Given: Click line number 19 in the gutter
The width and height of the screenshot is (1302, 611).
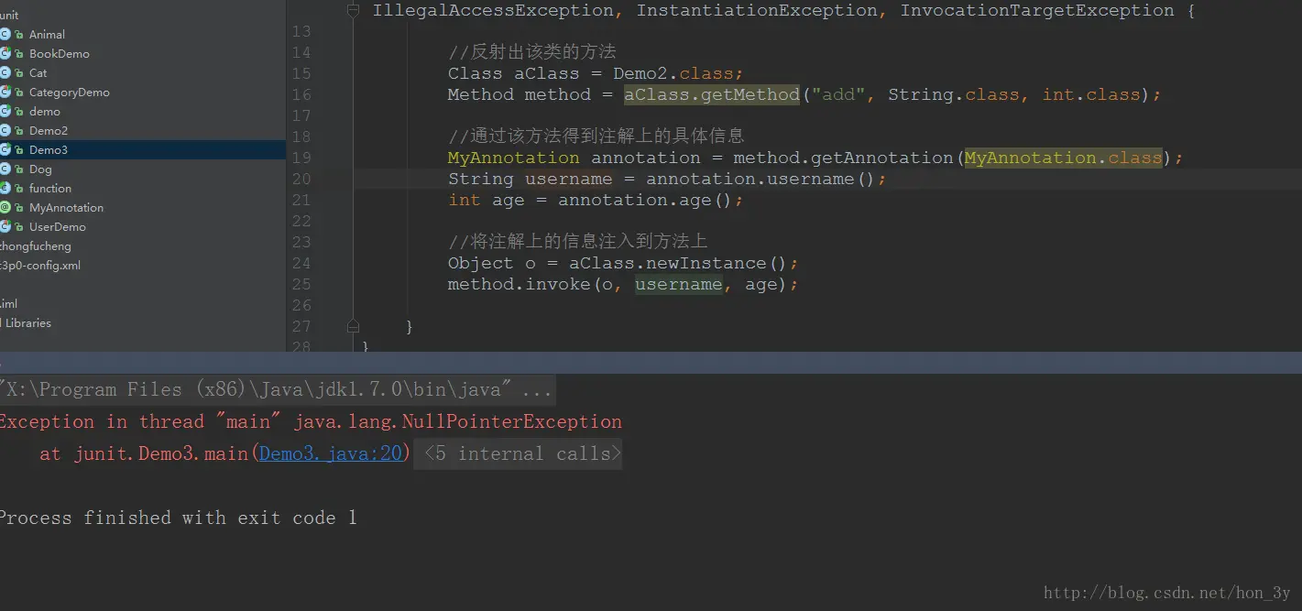Looking at the screenshot, I should click(x=301, y=158).
